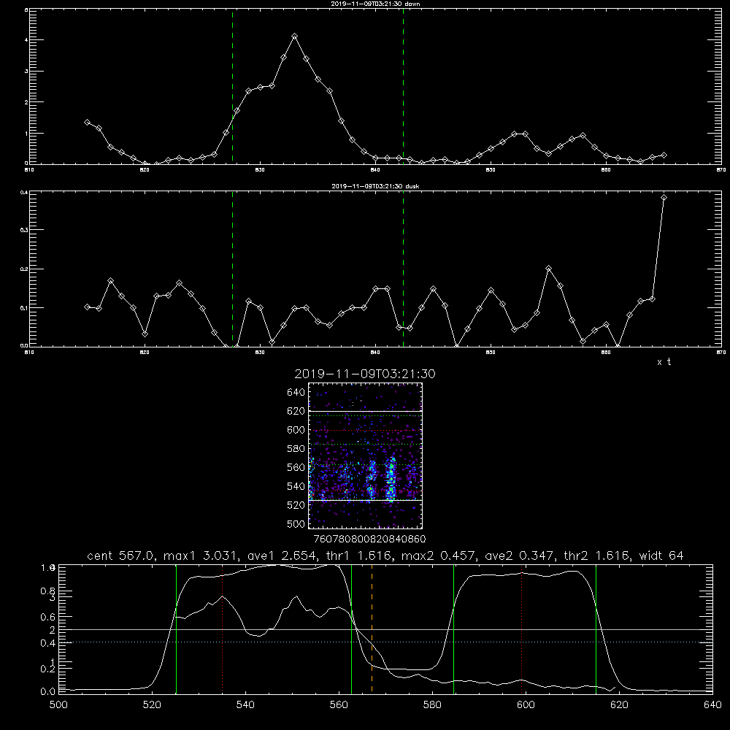Click the '560' x-axis label of bottom plot
Image resolution: width=730 pixels, height=730 pixels.
[339, 705]
